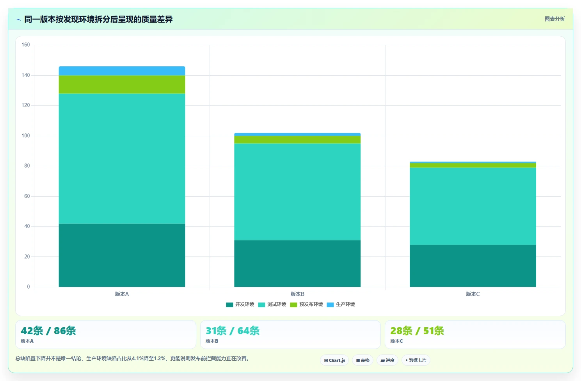Click the 生产环境 legend label
This screenshot has height=381, width=581.
[345, 304]
